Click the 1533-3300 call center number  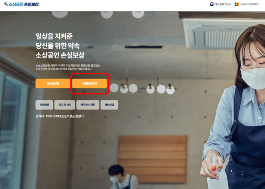click(x=53, y=116)
